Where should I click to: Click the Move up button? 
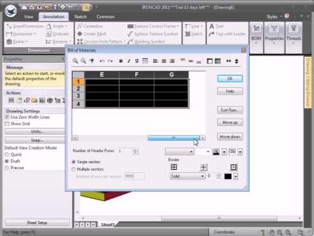(x=230, y=123)
